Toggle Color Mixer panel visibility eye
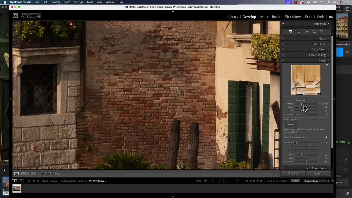This screenshot has height=198, width=352. point(283,49)
